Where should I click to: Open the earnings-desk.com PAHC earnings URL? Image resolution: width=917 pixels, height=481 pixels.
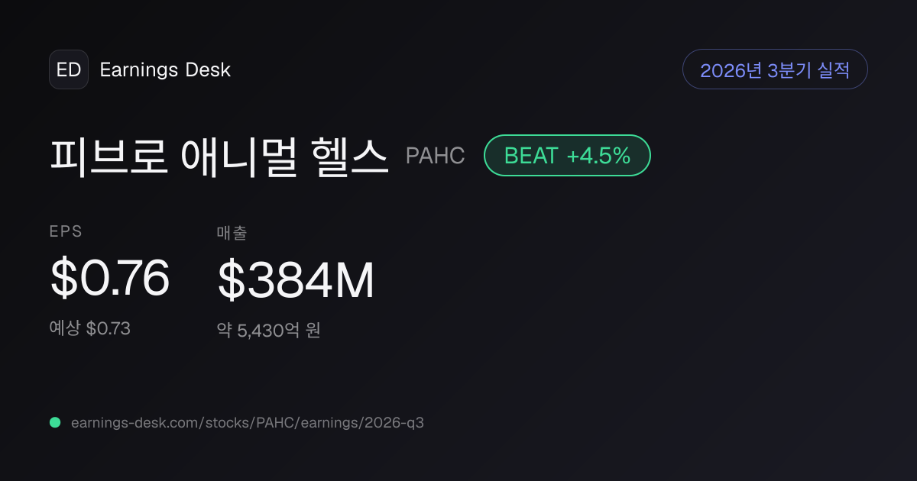(x=247, y=422)
